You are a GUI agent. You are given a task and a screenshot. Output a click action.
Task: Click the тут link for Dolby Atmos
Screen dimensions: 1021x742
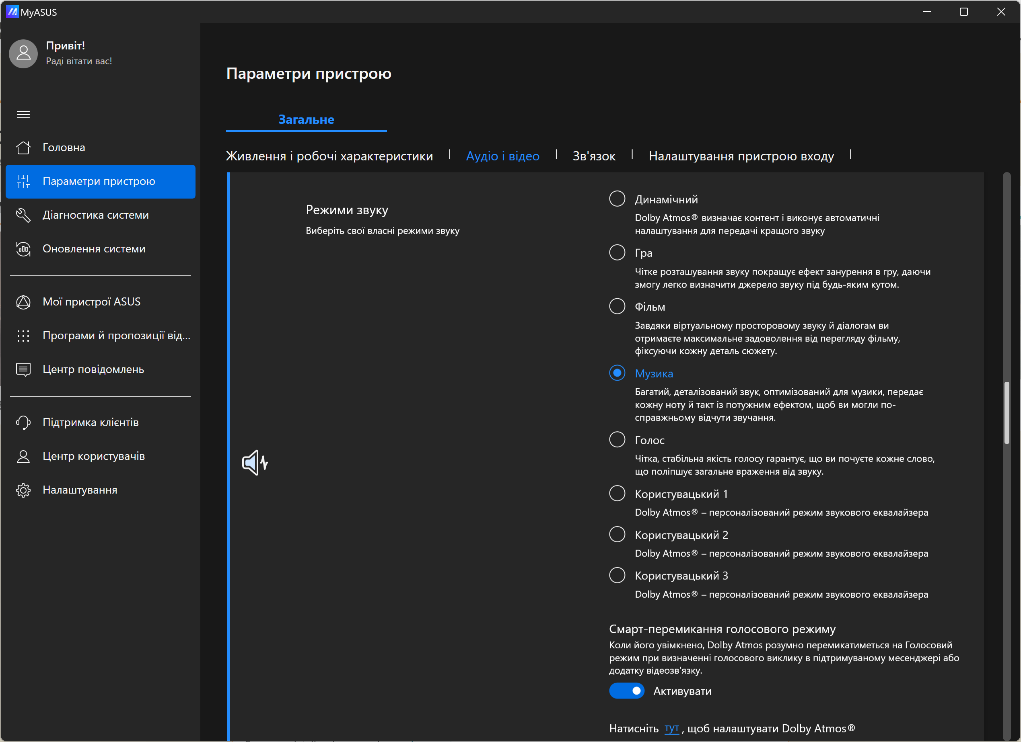pyautogui.click(x=671, y=728)
